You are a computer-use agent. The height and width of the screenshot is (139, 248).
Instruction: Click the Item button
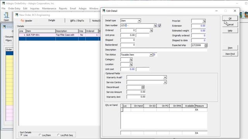(230, 48)
